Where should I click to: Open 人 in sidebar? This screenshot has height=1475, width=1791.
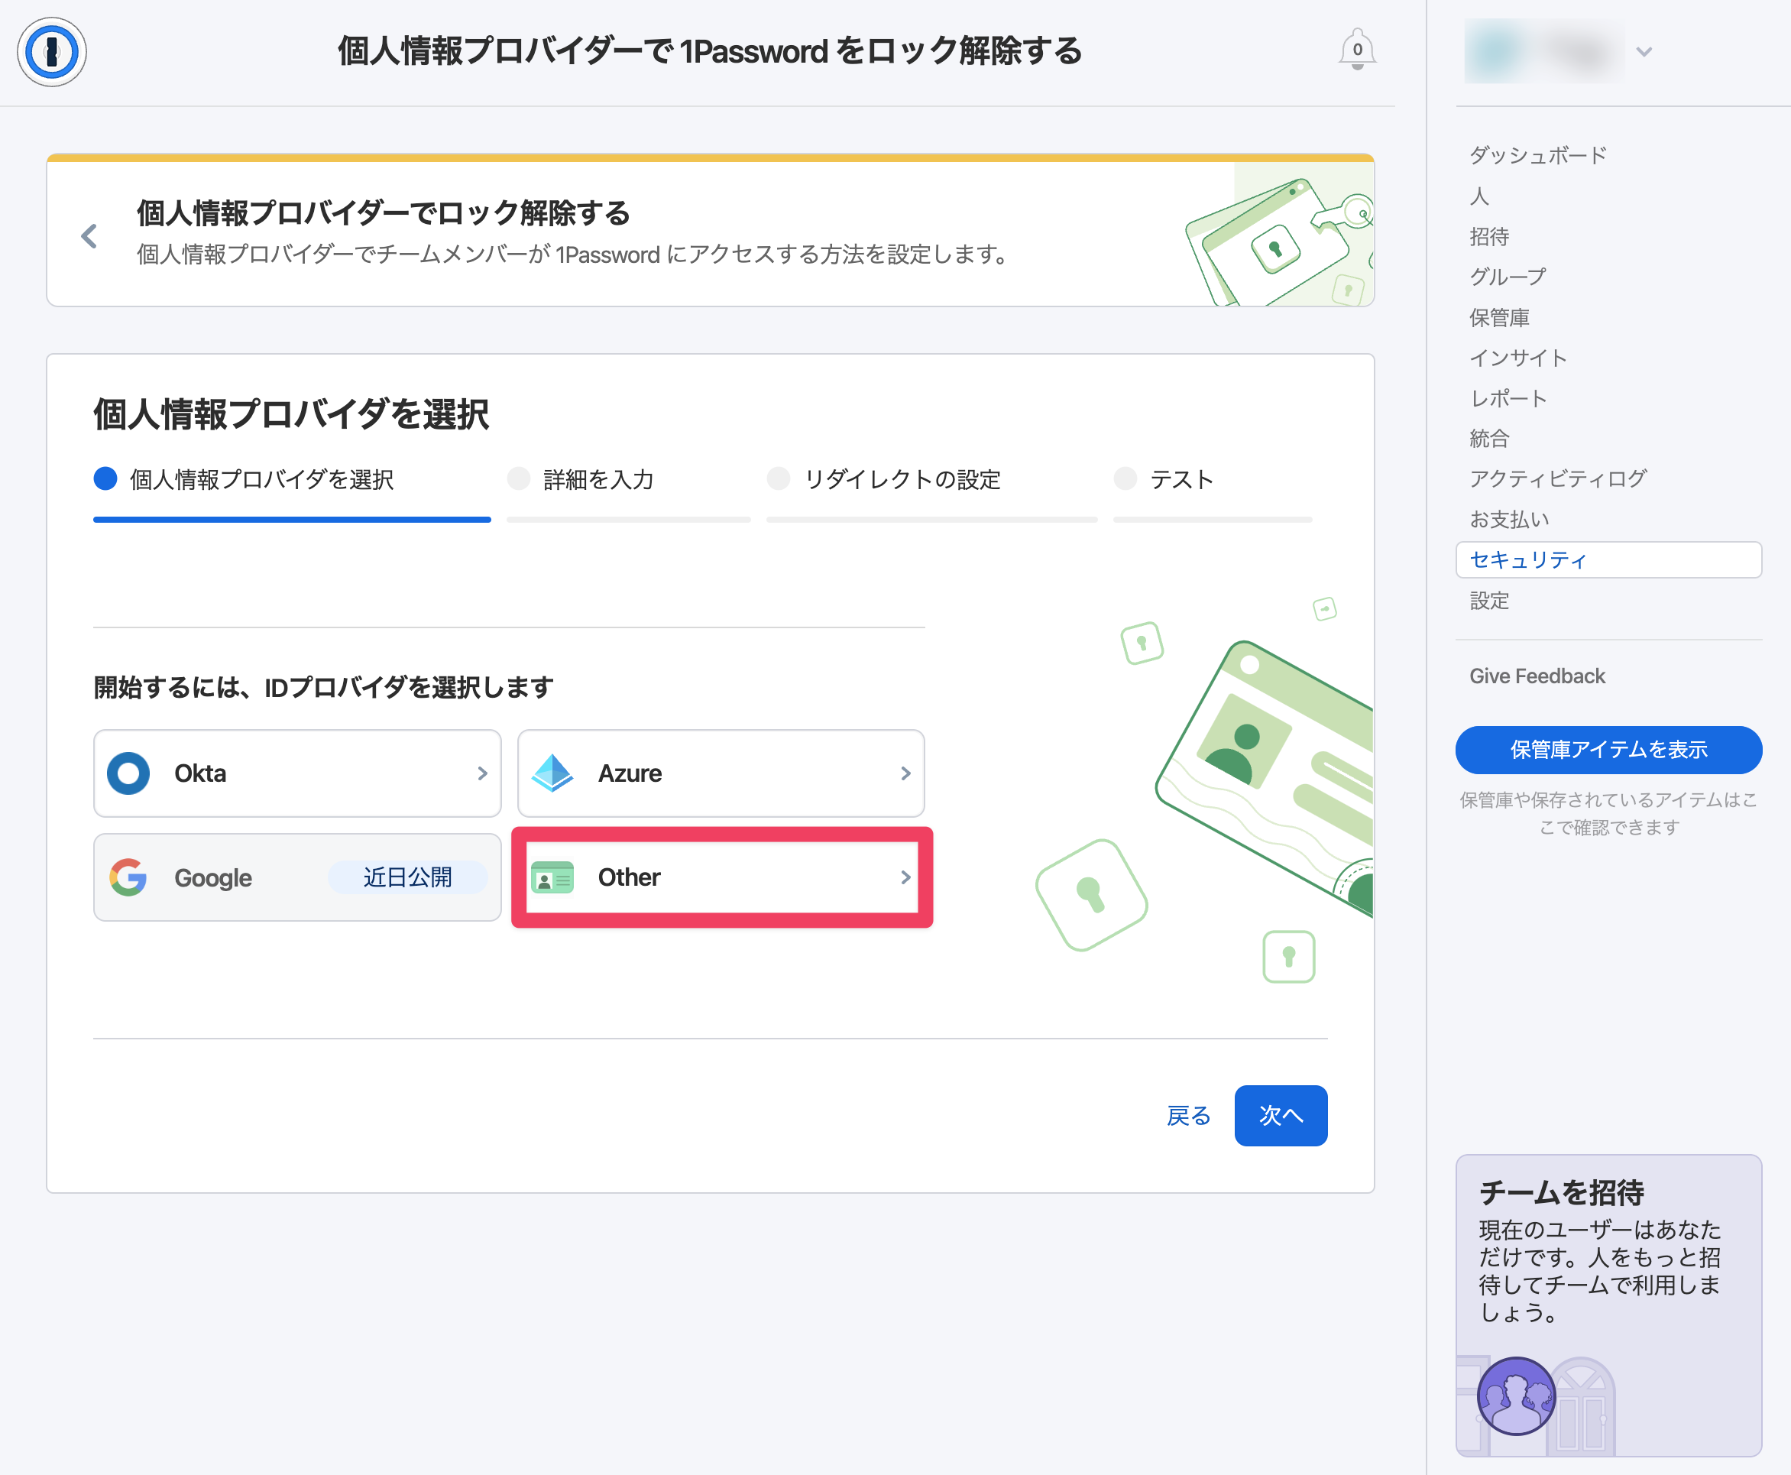click(x=1479, y=196)
